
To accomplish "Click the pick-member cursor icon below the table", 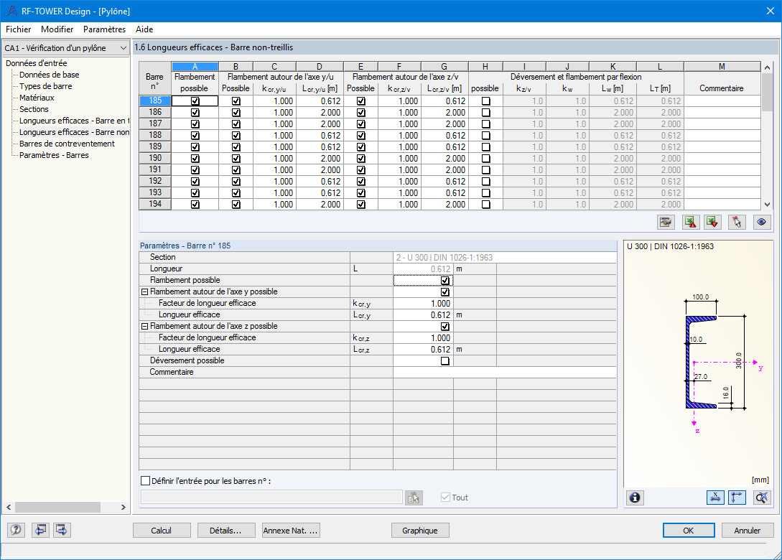I will 737,223.
